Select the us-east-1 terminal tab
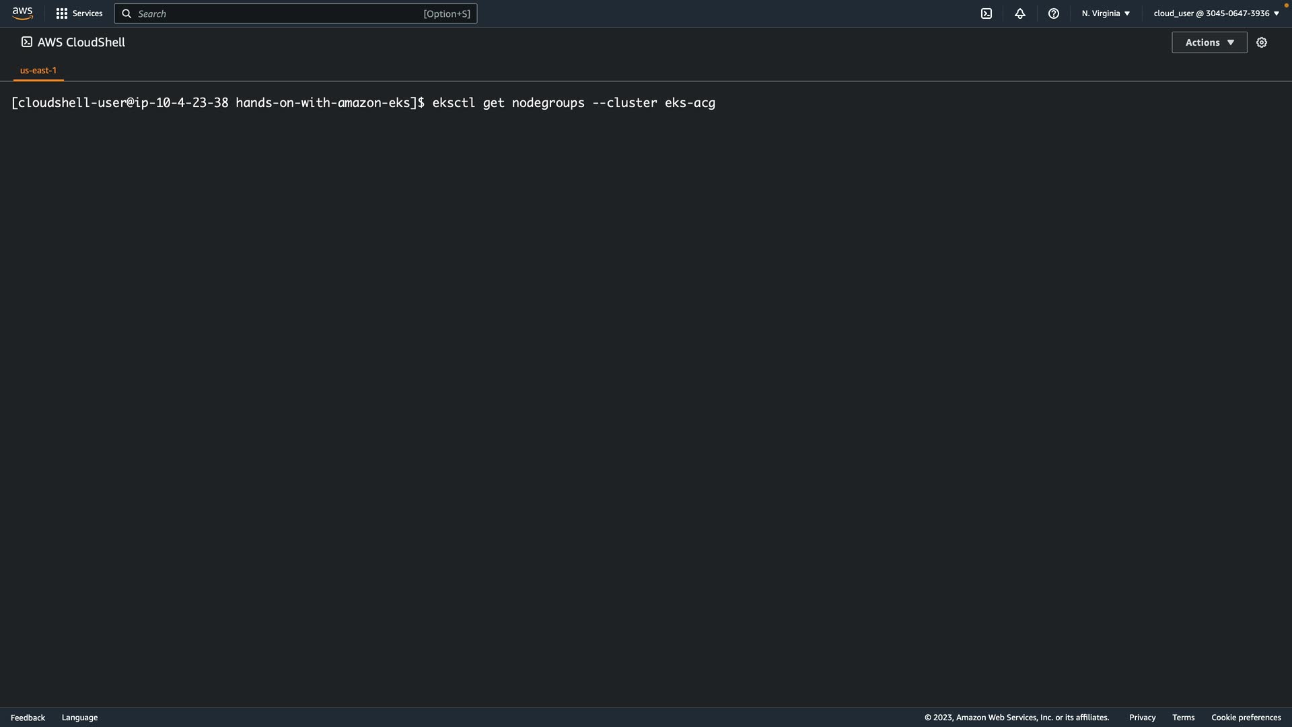This screenshot has width=1292, height=727. (38, 70)
